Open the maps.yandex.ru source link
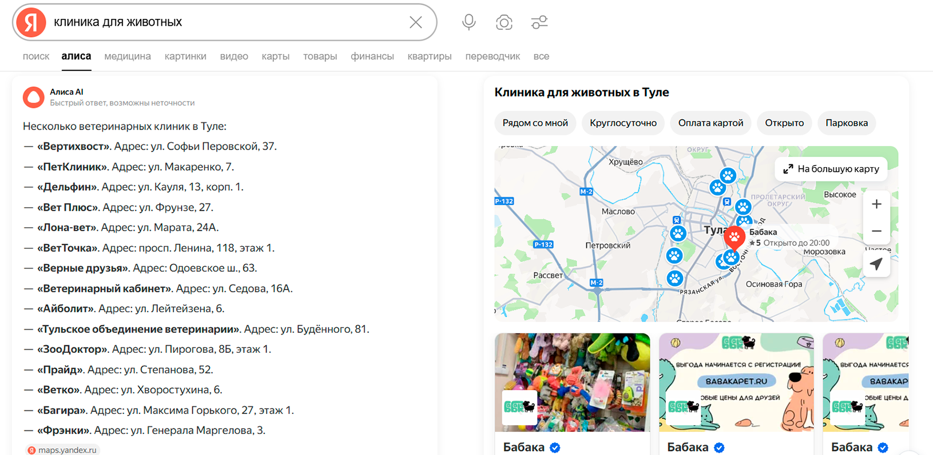Image resolution: width=933 pixels, height=455 pixels. click(x=62, y=450)
